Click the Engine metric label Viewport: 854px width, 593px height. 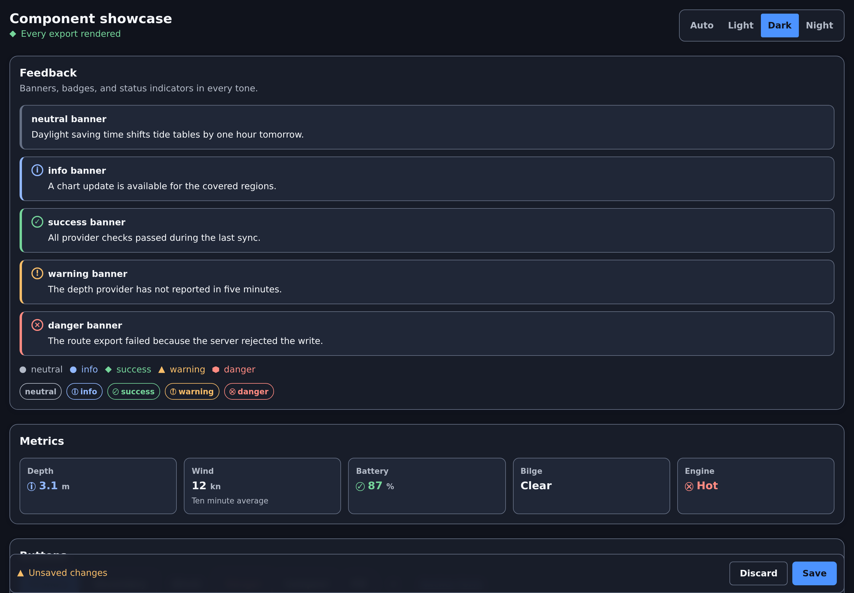point(700,471)
